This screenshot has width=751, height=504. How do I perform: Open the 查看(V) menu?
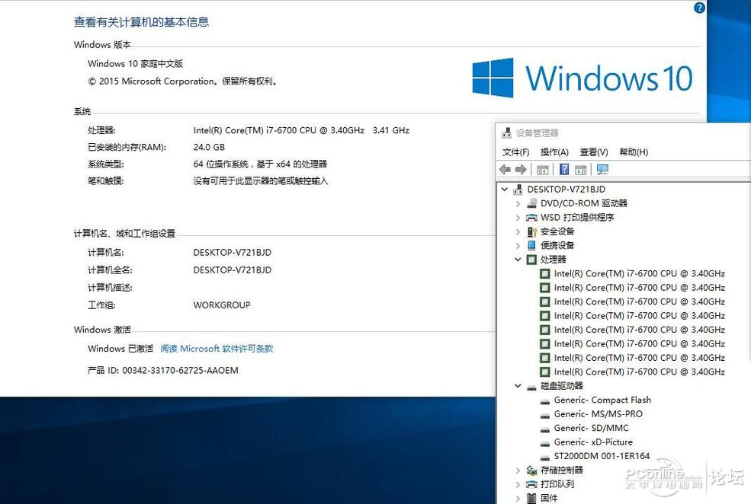pyautogui.click(x=594, y=152)
